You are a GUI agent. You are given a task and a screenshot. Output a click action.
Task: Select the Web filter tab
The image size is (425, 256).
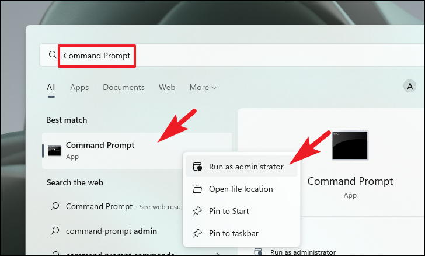pyautogui.click(x=167, y=88)
